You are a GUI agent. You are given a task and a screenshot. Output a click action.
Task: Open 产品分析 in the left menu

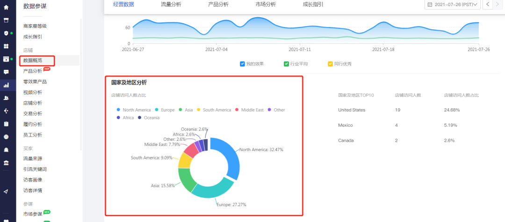(33, 71)
